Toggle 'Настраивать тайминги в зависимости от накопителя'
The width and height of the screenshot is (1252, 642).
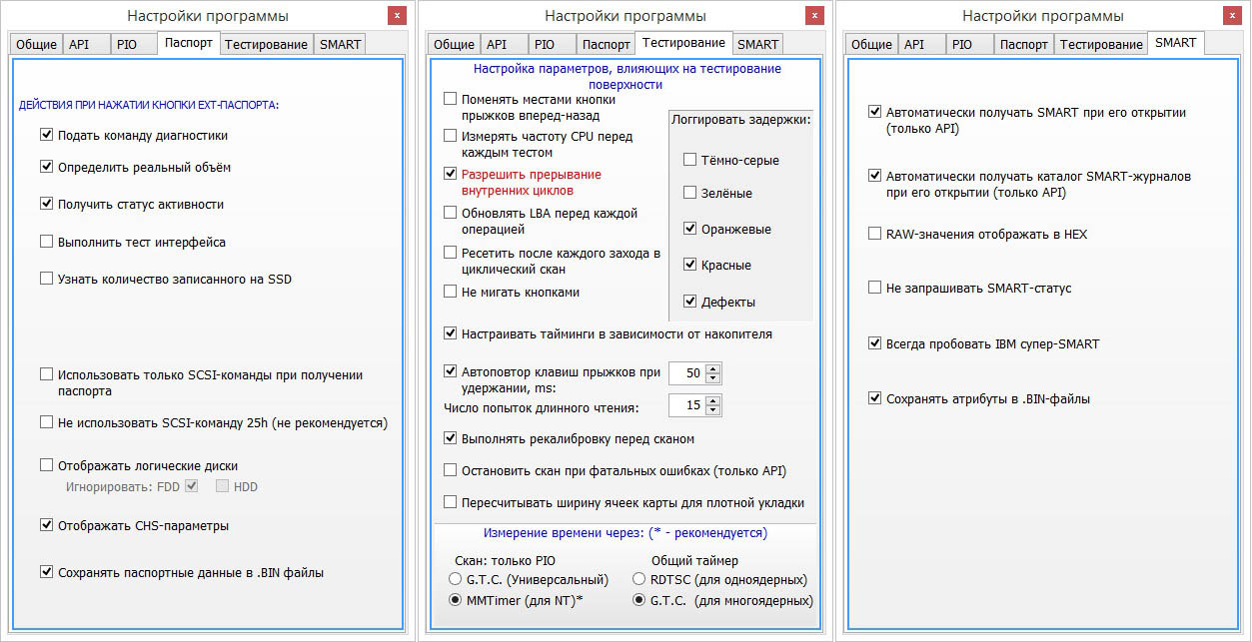[451, 333]
